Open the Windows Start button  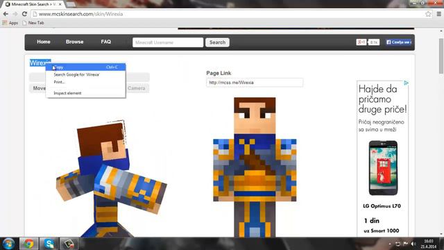click(x=8, y=244)
